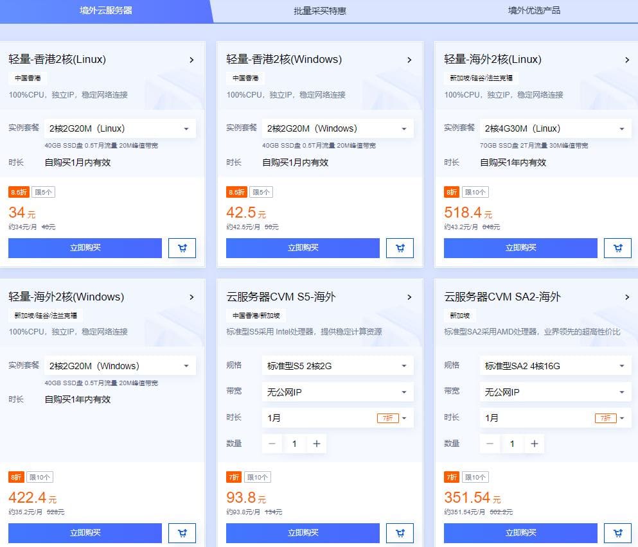
Task: Click the cart icon on 轻量-香港2核(Windows) card
Action: pyautogui.click(x=400, y=248)
